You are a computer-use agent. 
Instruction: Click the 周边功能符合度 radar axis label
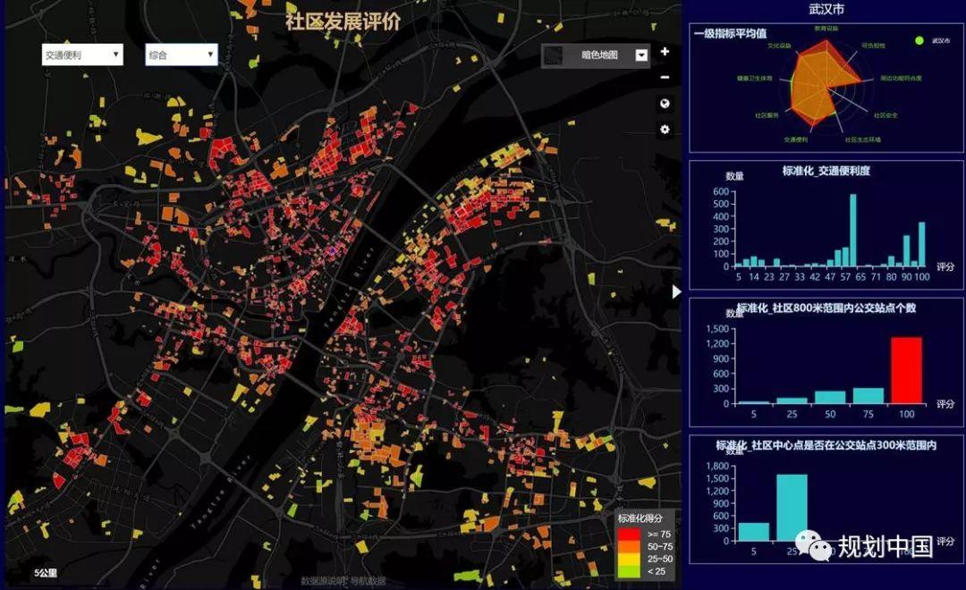(x=901, y=78)
